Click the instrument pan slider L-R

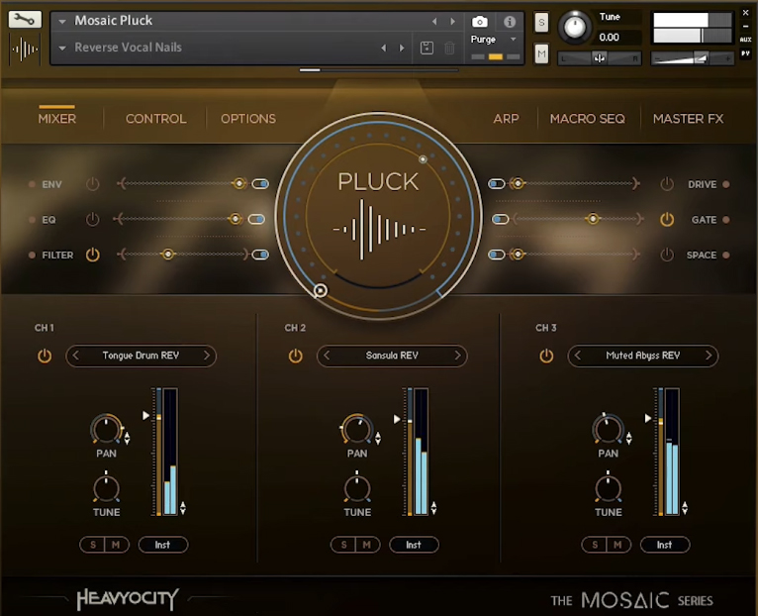[x=600, y=58]
